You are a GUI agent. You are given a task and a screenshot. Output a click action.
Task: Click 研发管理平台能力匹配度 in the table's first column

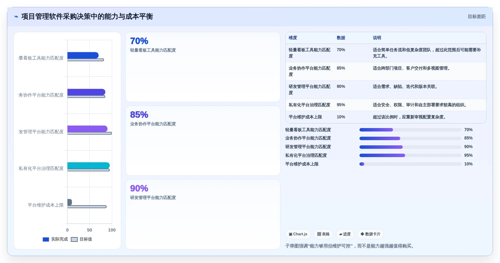(x=310, y=90)
